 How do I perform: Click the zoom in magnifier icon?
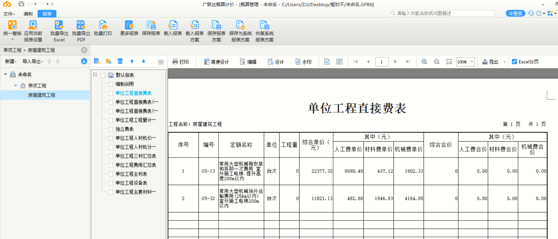(424, 62)
